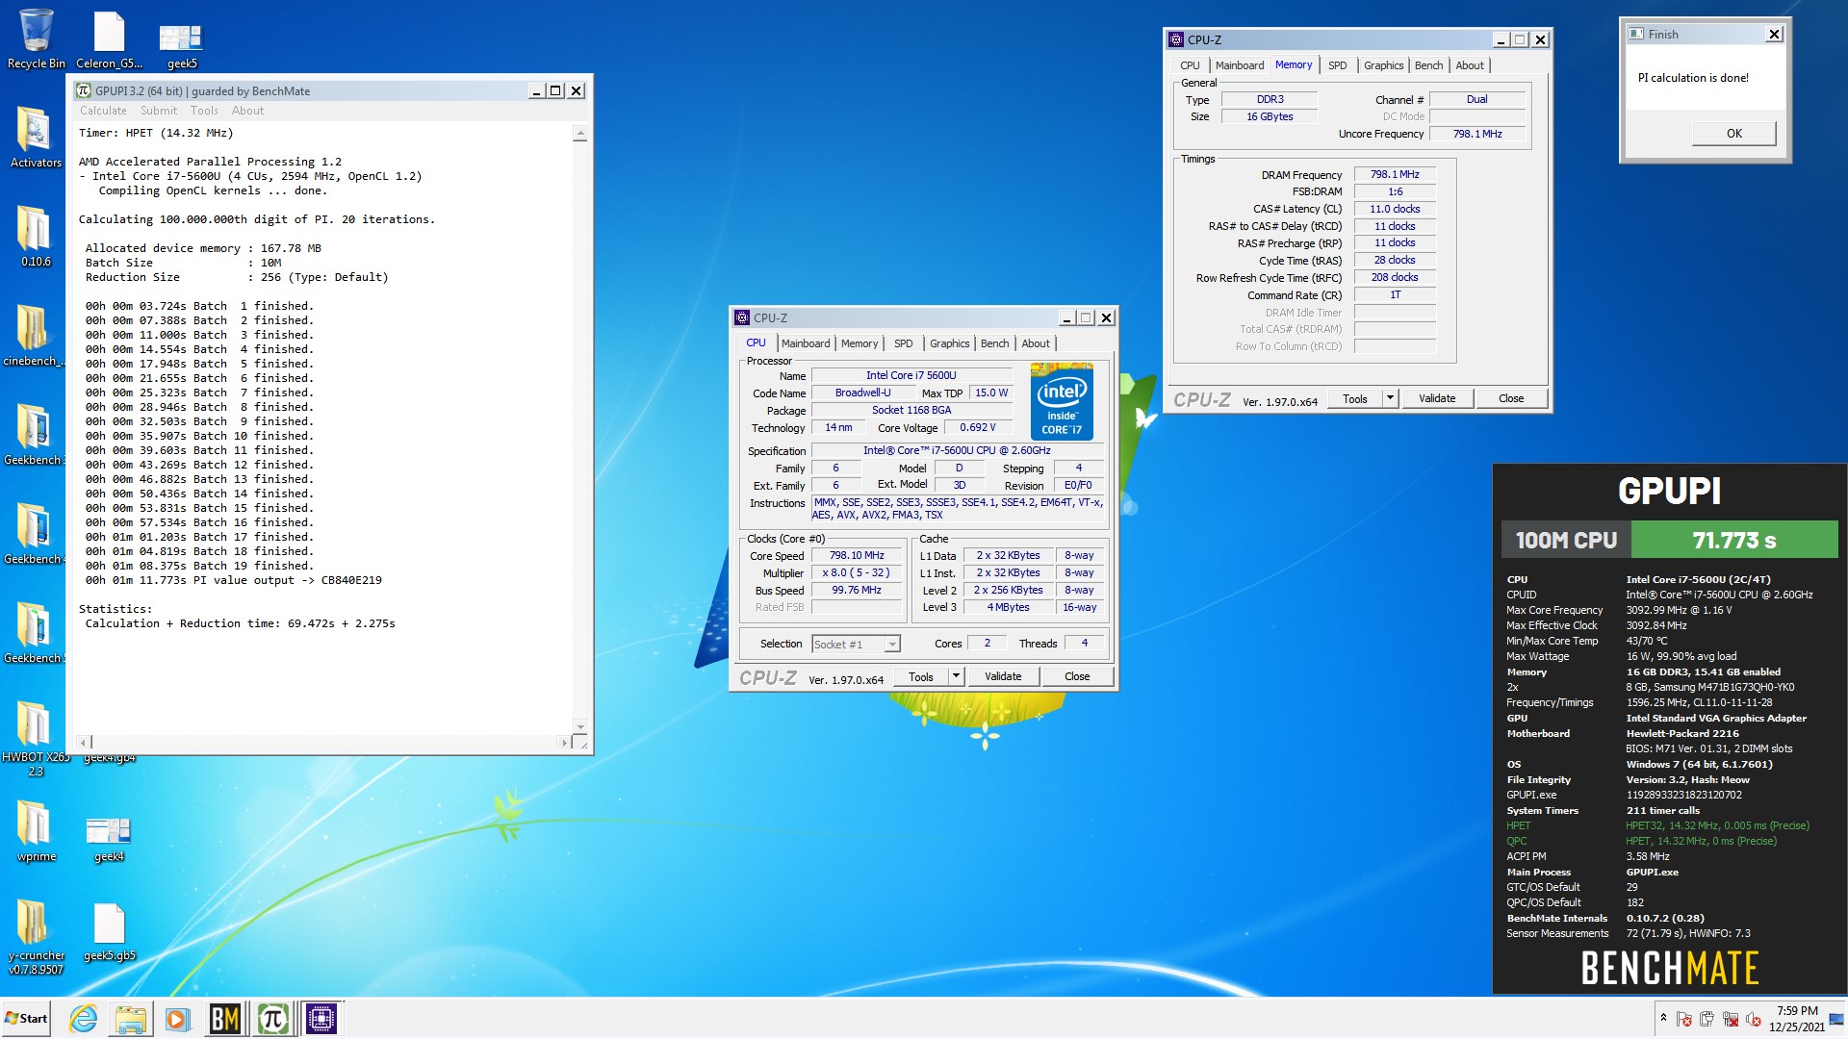1848x1039 pixels.
Task: Open Windows Explorer from the taskbar
Action: (130, 1018)
